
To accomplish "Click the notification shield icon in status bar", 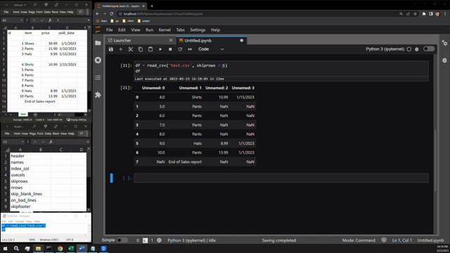I will click(x=384, y=240).
